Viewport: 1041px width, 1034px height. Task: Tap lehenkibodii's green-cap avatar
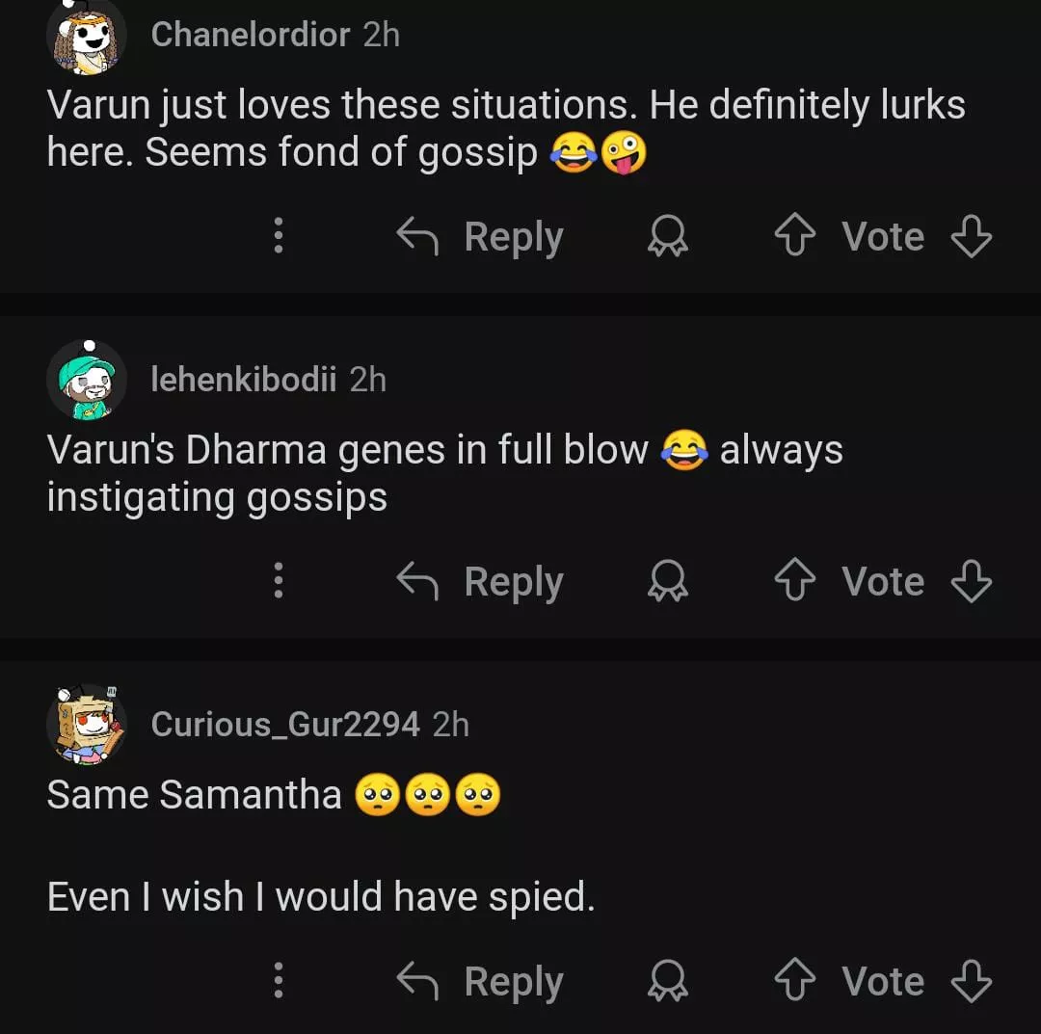[87, 382]
